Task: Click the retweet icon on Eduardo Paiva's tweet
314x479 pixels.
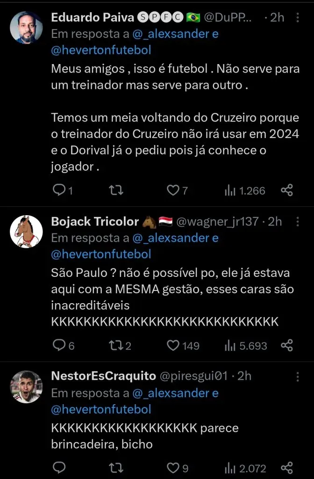Action: 115,190
